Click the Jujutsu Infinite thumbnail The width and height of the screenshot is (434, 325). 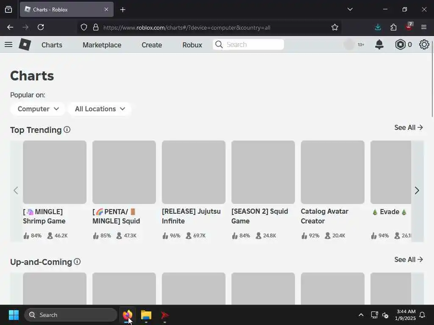[193, 172]
